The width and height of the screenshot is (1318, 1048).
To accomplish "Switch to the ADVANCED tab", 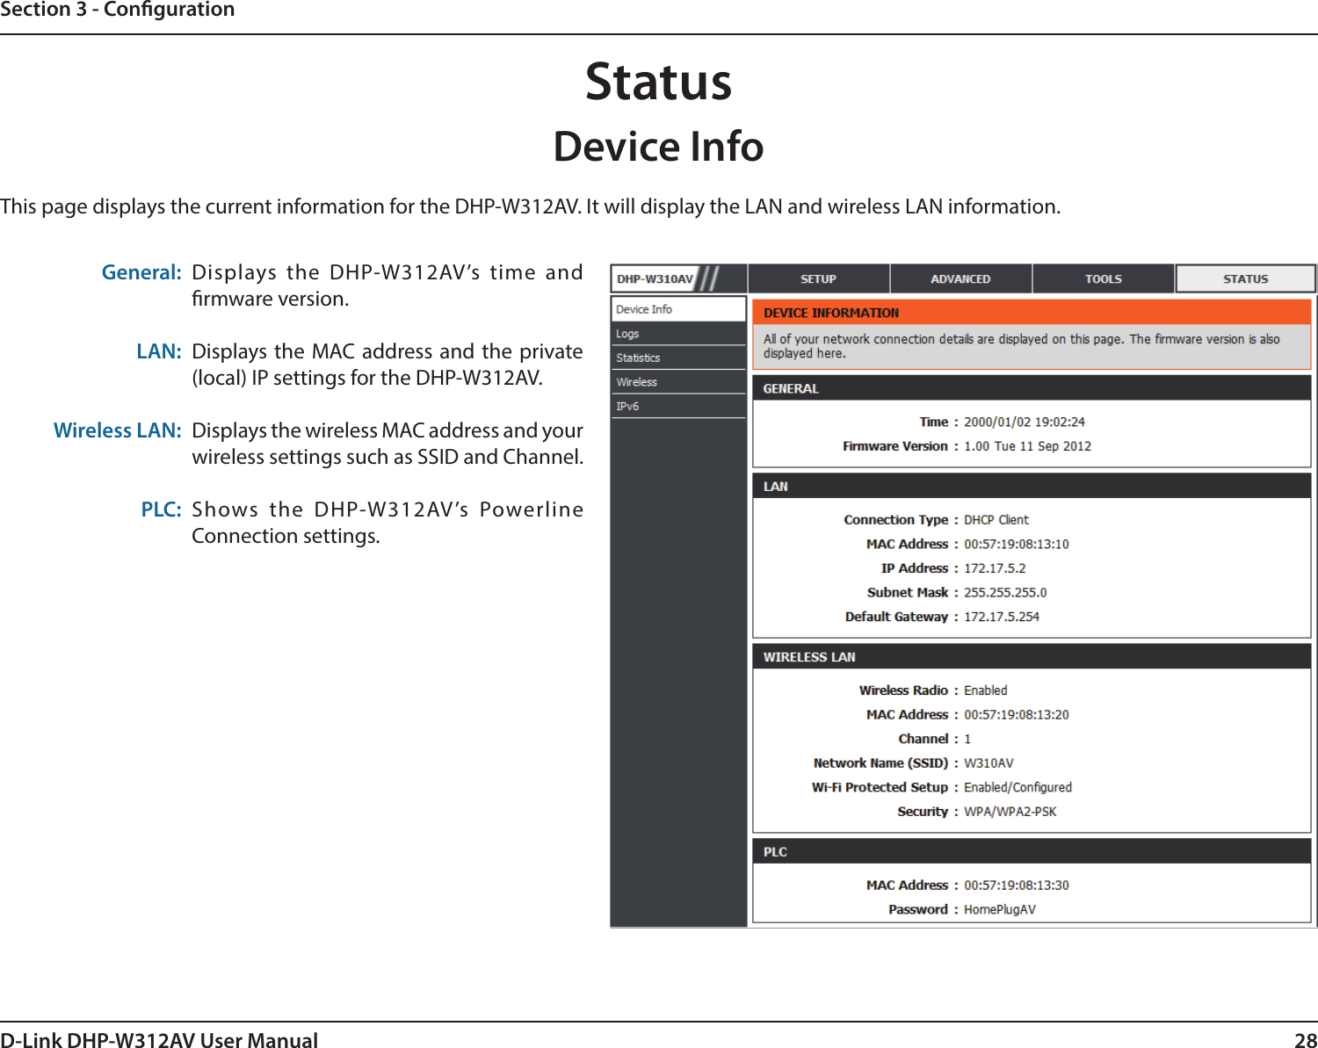I will click(960, 278).
